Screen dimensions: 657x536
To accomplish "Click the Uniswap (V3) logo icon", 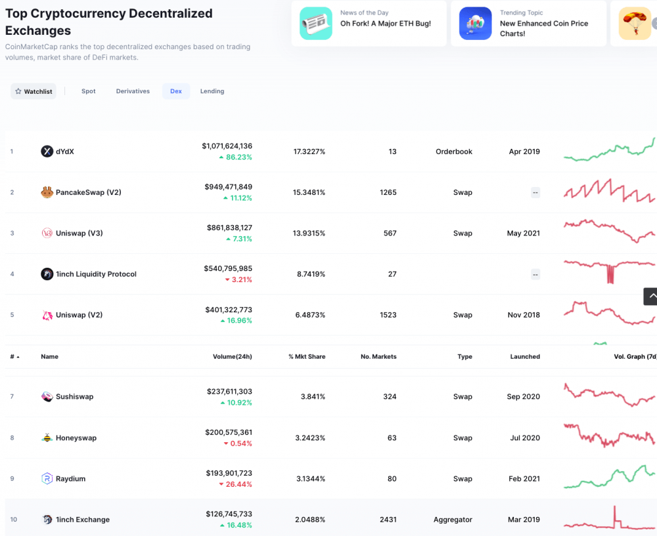I will [47, 233].
